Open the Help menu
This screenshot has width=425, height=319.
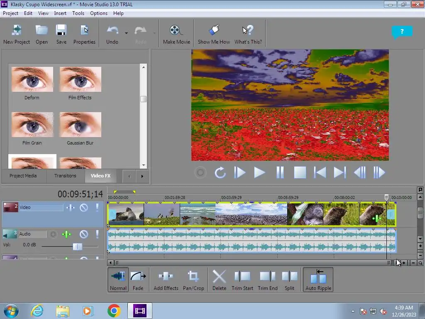coord(118,13)
